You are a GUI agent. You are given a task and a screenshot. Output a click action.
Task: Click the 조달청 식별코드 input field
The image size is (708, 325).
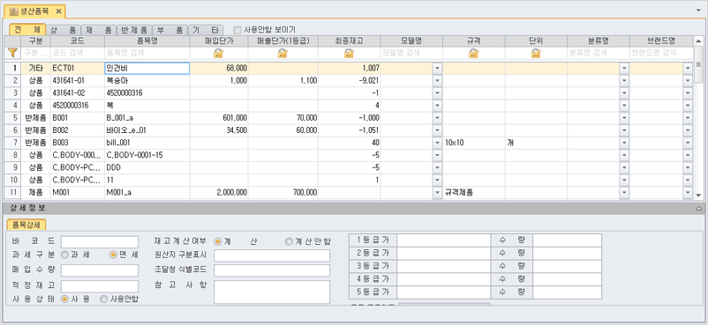coord(272,270)
